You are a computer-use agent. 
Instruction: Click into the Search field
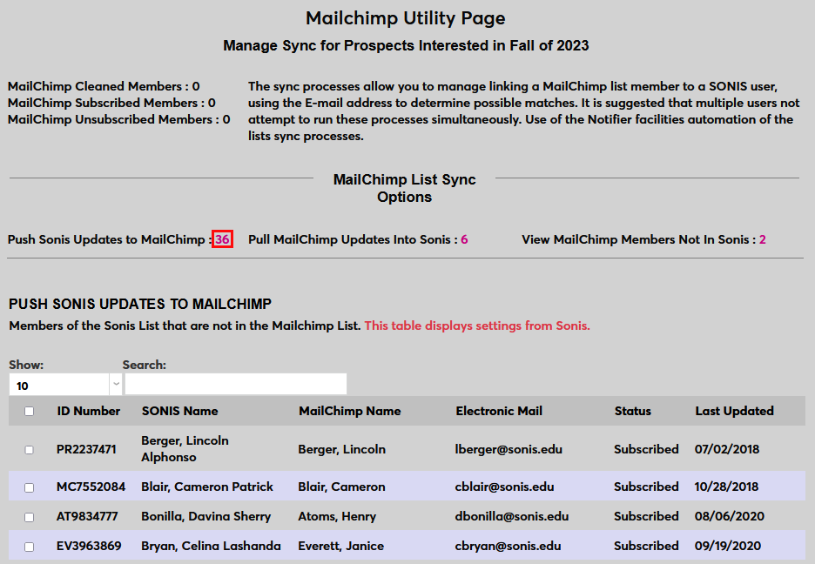[x=235, y=384]
